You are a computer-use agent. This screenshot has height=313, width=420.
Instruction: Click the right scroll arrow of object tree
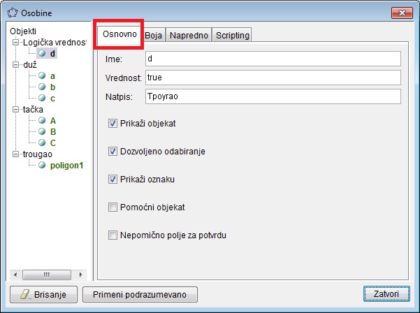coord(80,275)
